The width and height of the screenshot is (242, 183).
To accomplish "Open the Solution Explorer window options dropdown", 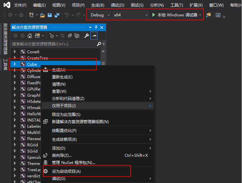I will pyautogui.click(x=90, y=27).
